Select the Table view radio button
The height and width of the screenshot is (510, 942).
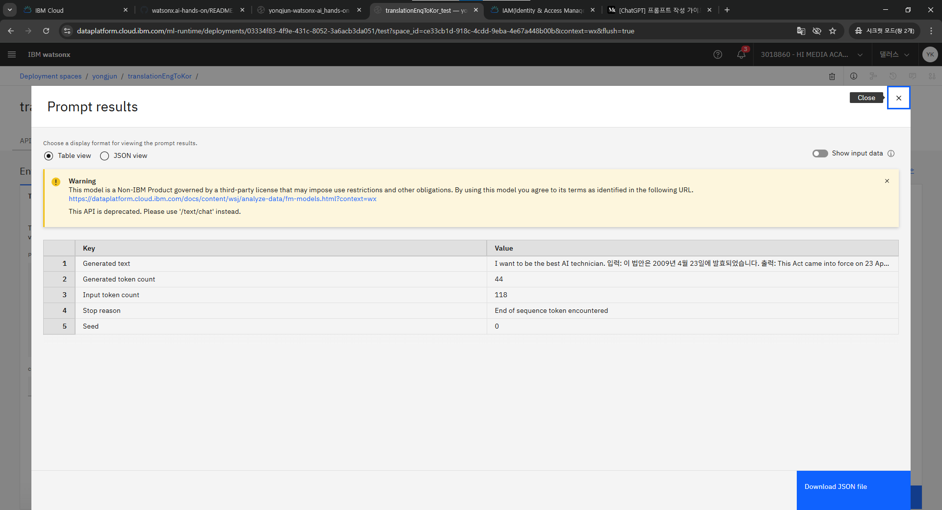[x=49, y=156]
